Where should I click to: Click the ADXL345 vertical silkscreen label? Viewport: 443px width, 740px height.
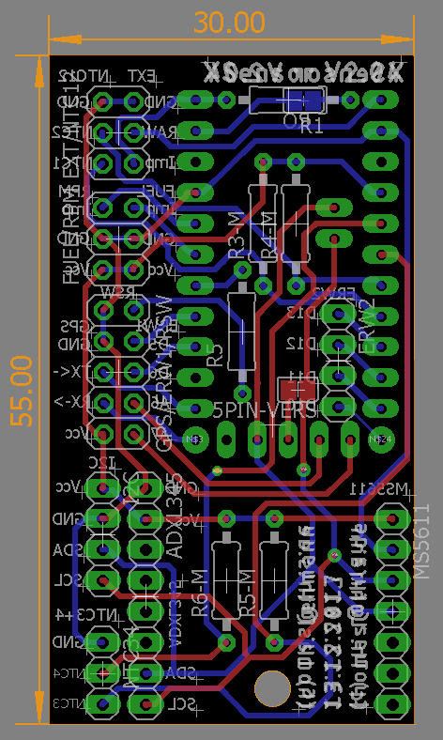[175, 516]
